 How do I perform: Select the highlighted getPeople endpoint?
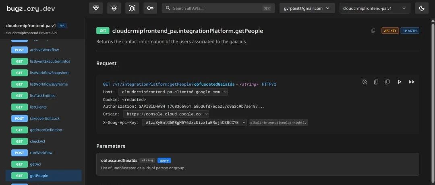point(43,176)
